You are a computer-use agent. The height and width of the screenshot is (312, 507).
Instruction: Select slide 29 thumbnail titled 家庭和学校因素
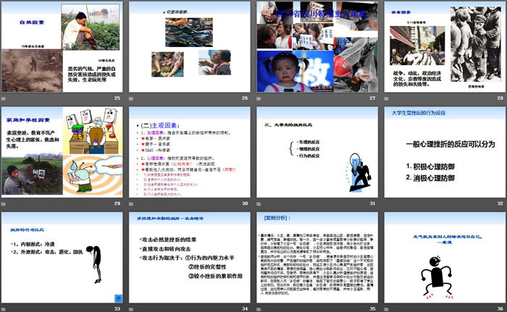click(x=62, y=152)
